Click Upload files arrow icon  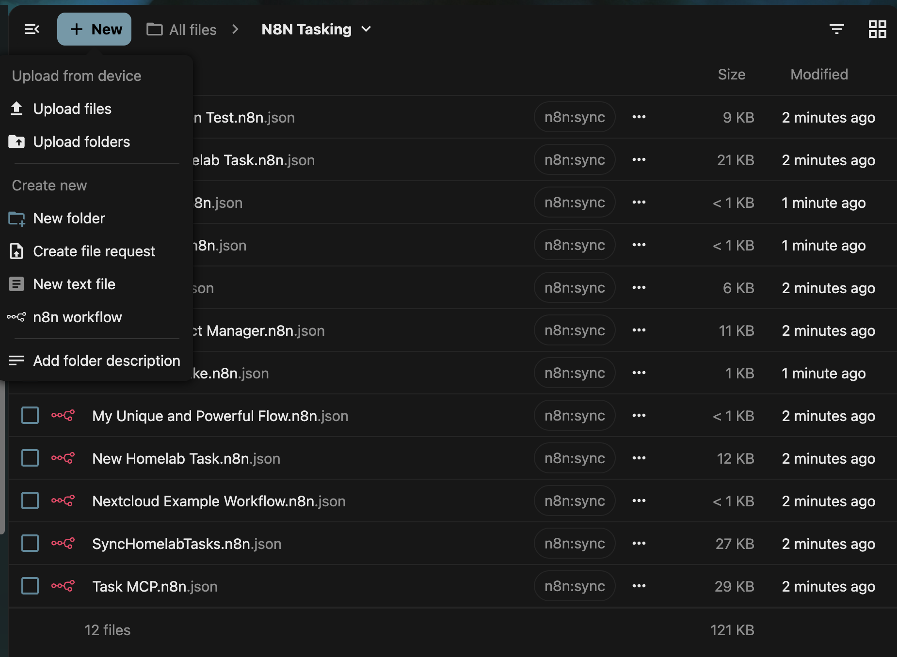pos(16,108)
